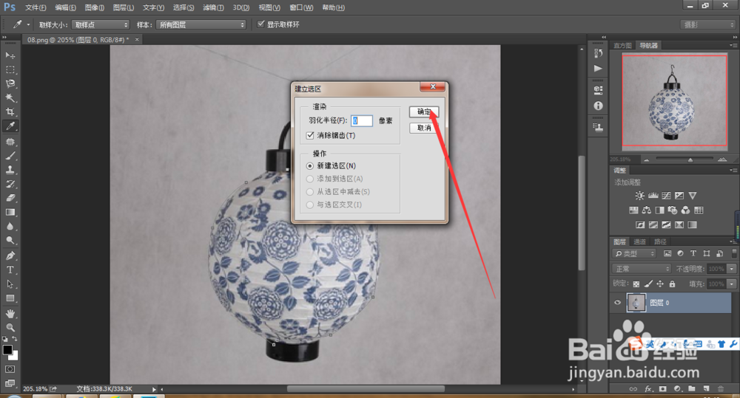Add a Curves adjustment
Viewport: 740px width, 398px height.
pos(666,196)
